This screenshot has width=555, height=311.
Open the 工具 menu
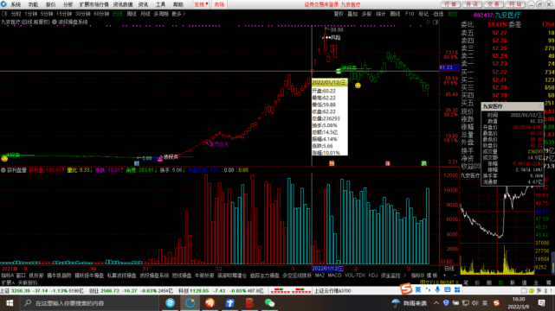click(x=160, y=4)
